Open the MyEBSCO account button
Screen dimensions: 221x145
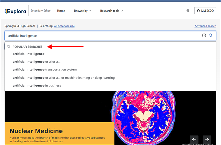pos(205,11)
